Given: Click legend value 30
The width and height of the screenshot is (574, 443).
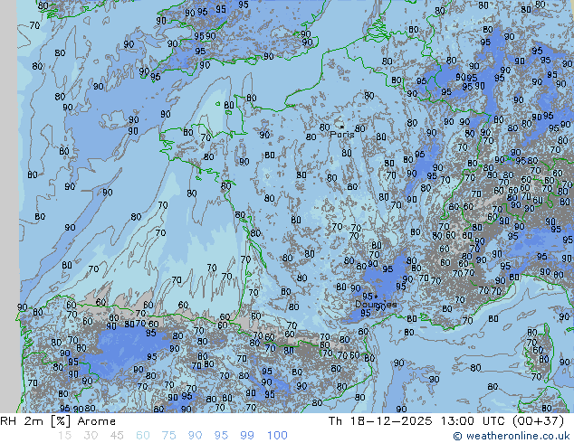Looking at the screenshot, I should click(x=91, y=436).
